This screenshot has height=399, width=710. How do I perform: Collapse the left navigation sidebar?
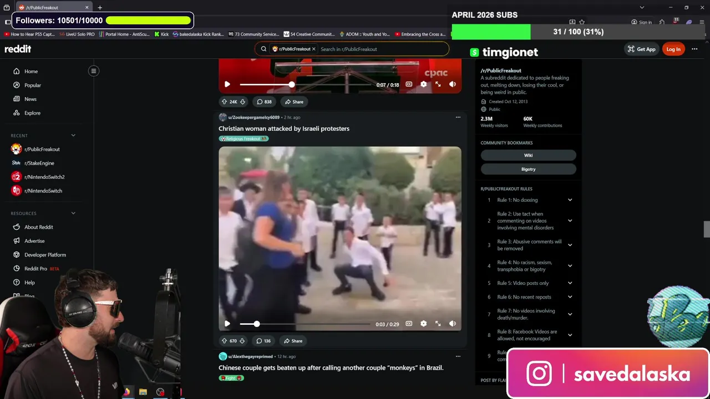point(94,71)
